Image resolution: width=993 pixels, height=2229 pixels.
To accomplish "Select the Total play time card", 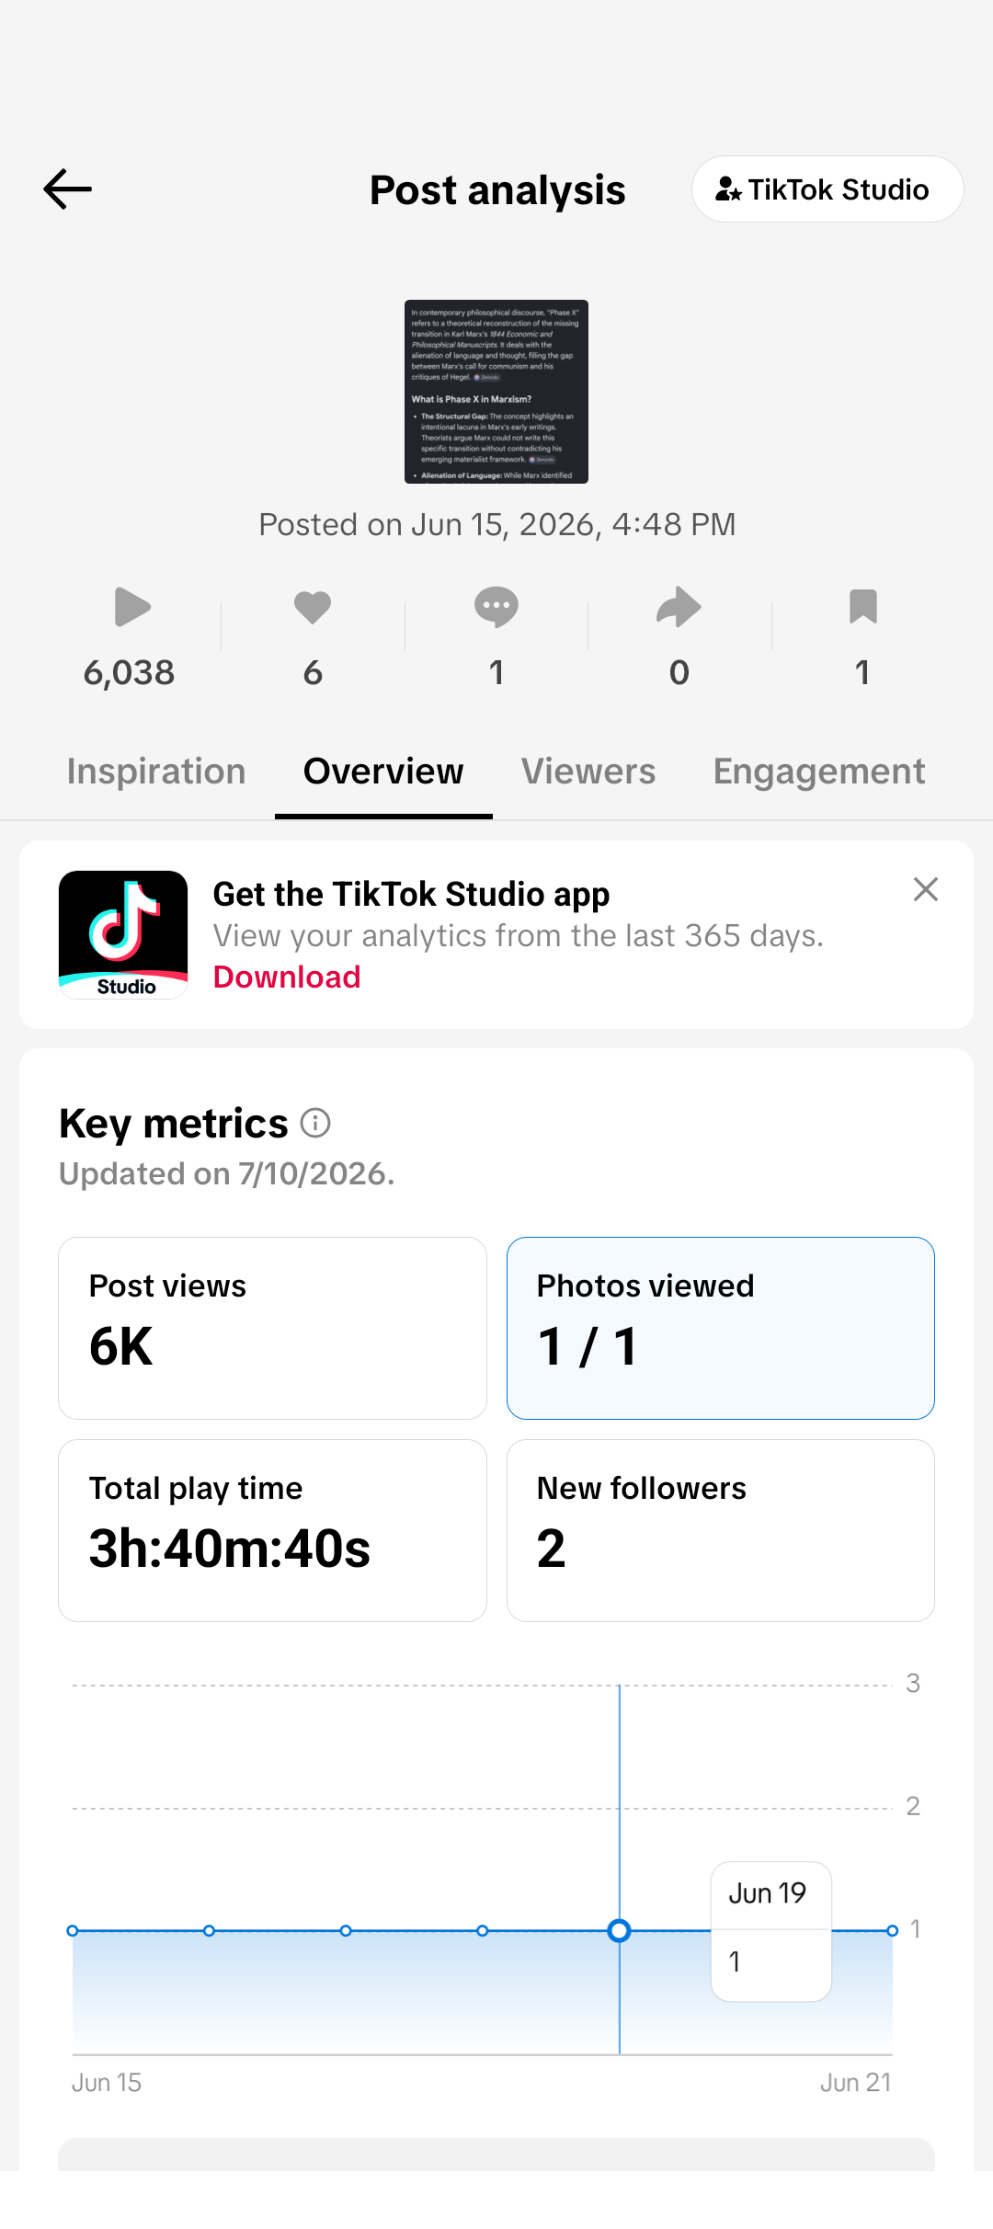I will coord(272,1530).
